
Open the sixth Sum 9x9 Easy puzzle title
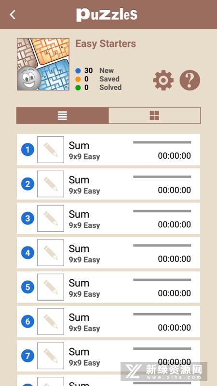[x=84, y=323]
